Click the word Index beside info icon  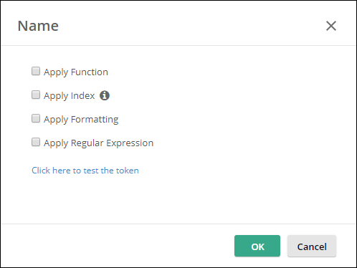(x=83, y=95)
